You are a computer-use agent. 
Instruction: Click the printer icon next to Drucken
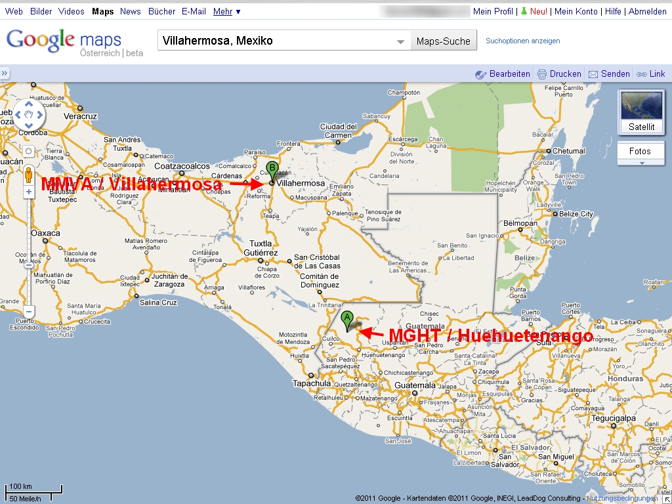(x=541, y=74)
